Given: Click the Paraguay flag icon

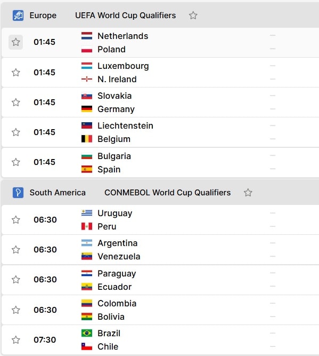Looking at the screenshot, I should [87, 273].
